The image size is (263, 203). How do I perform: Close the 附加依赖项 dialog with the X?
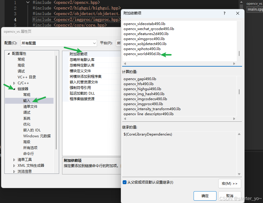[x=238, y=13]
